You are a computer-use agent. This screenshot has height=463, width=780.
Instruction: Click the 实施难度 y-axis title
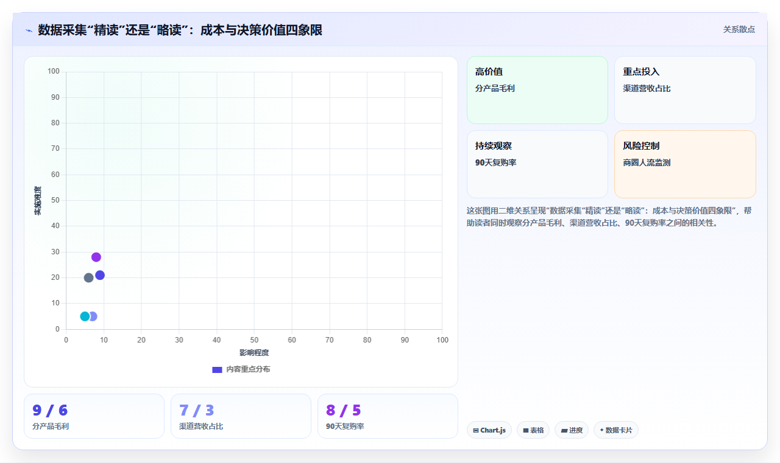tap(38, 201)
